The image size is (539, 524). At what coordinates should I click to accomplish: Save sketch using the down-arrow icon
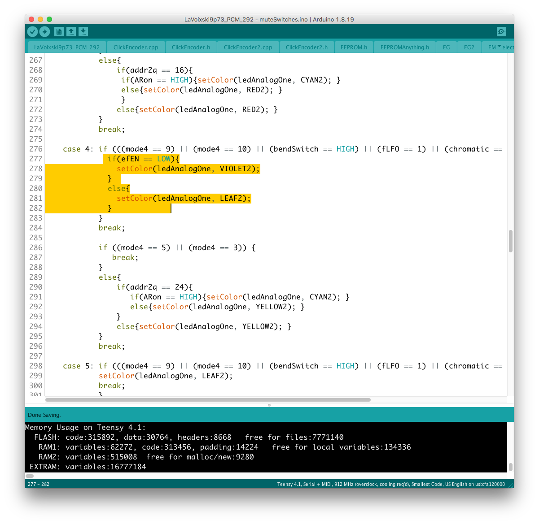tap(83, 31)
